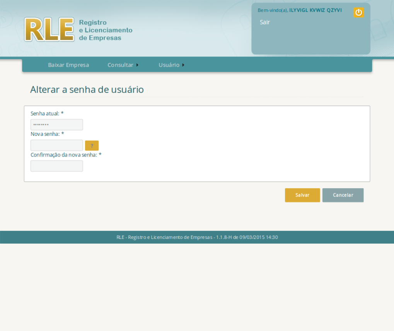Open the Baixar Empresa menu item

pos(68,65)
